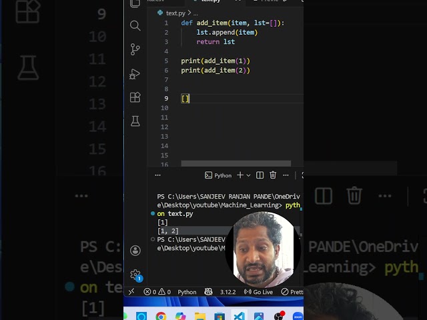Place cursor in 'def add_item(item, lst=[]):' line
Viewport: 427px width, 320px height.
coord(233,23)
